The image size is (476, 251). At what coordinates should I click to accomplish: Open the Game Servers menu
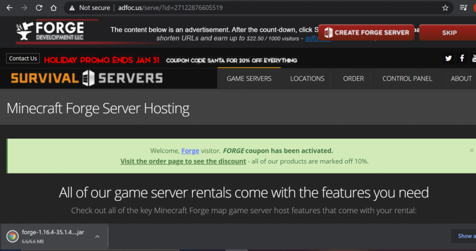point(249,79)
